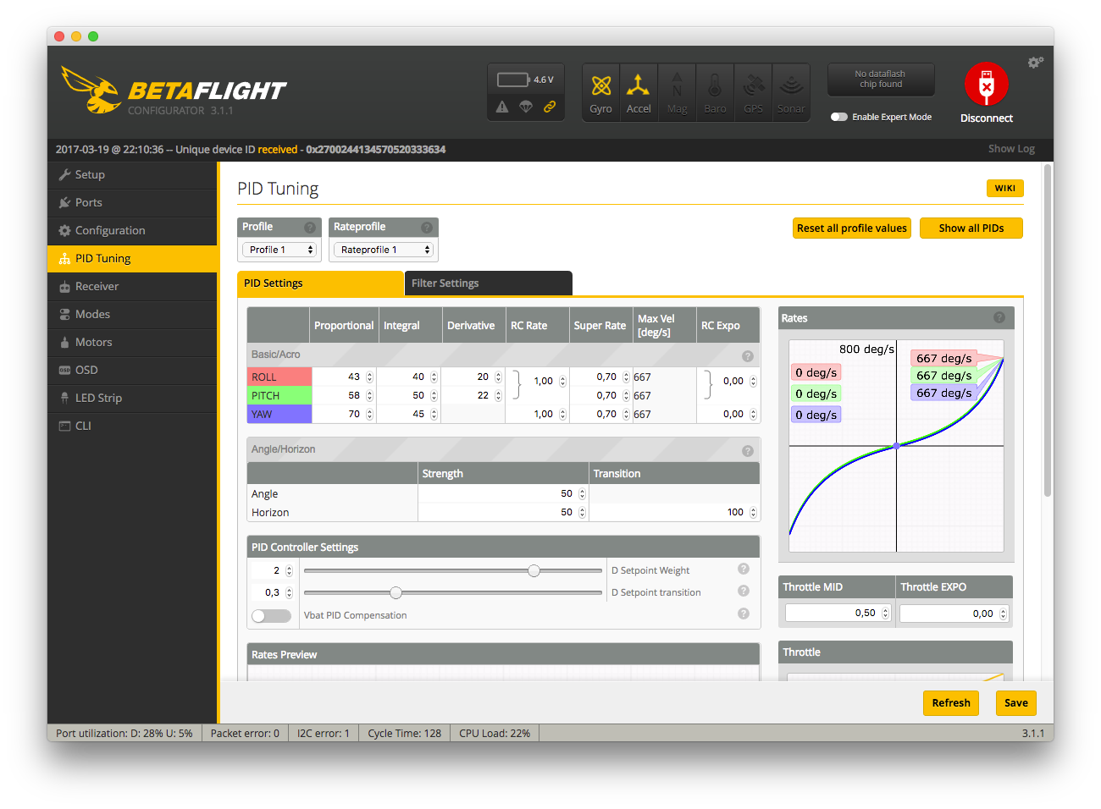Click the Profile help question mark
The height and width of the screenshot is (809, 1101).
pos(310,227)
